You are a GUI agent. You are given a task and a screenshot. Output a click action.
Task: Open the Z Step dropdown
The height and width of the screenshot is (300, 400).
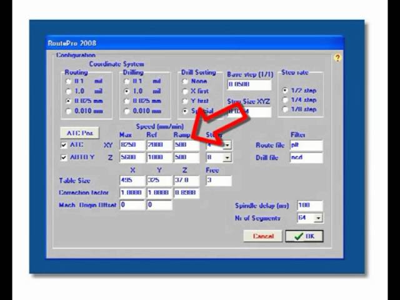(x=227, y=157)
